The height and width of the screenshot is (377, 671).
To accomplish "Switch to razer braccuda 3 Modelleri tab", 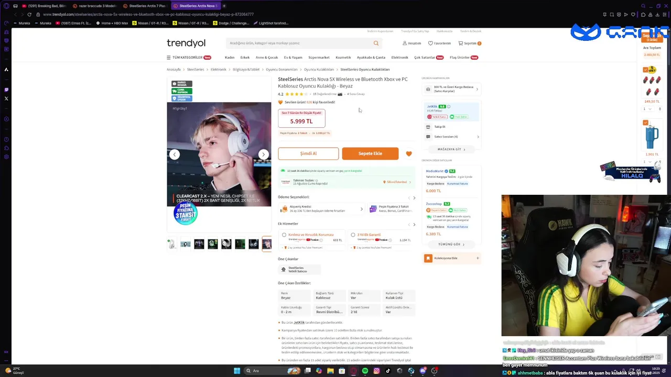I will point(94,6).
